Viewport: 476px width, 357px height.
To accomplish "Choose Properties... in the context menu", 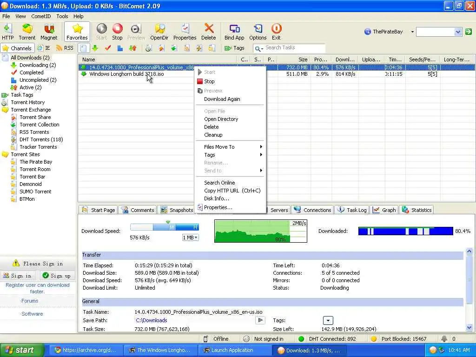I will 230,207.
